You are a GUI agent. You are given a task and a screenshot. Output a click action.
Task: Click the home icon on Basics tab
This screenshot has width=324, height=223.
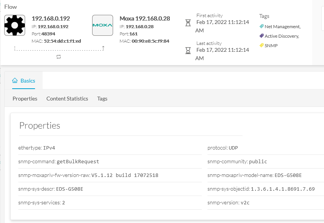15,80
